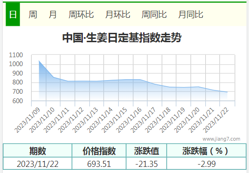The height and width of the screenshot is (173, 249).
Task: Open the www.jiang7.com watermark link
Action: (221, 139)
